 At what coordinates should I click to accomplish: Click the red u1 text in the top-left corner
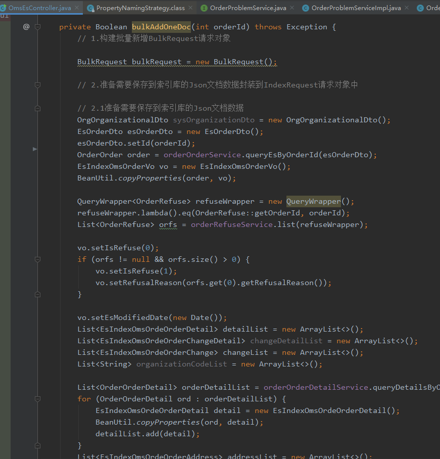click(x=5, y=15)
